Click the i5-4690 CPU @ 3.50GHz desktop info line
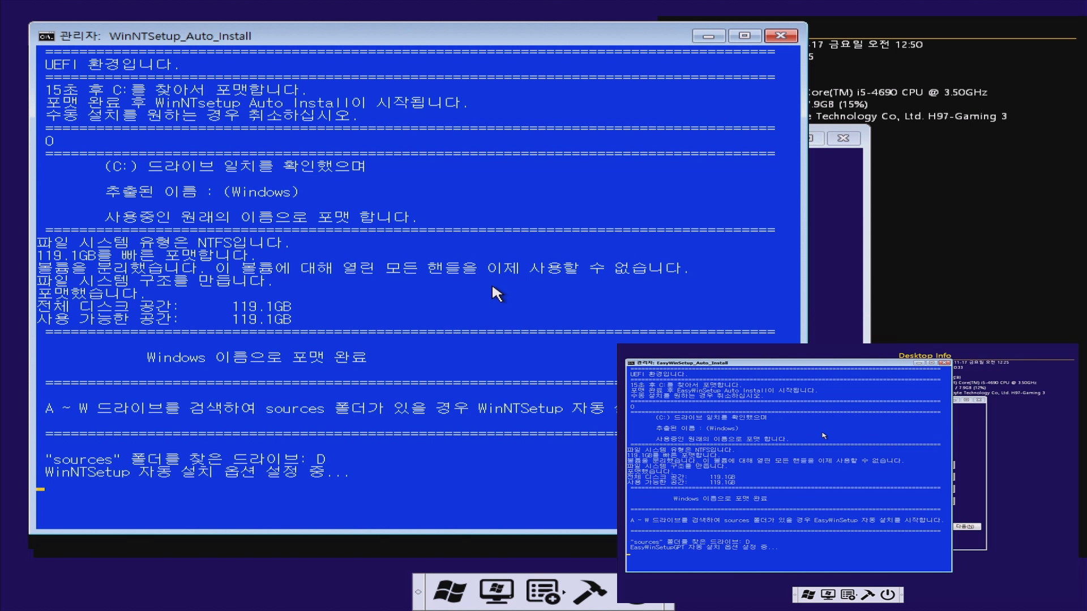Image resolution: width=1087 pixels, height=611 pixels. point(898,92)
